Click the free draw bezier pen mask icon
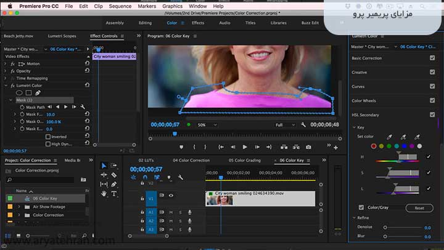Image resolution: width=444 pixels, height=250 pixels. coord(38,92)
